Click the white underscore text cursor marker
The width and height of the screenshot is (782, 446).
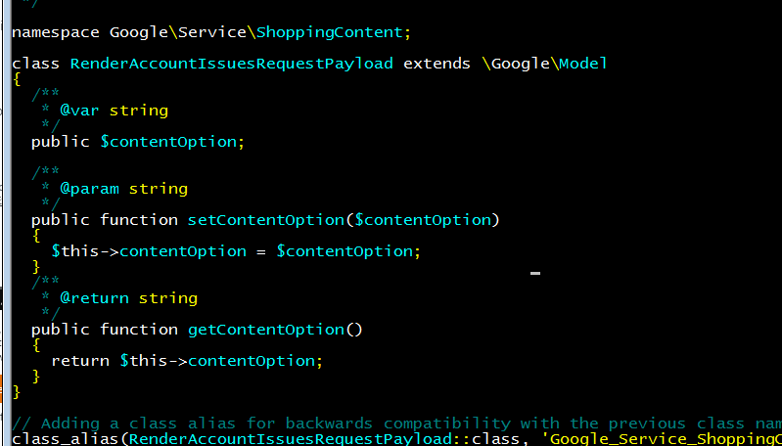pyautogui.click(x=535, y=273)
